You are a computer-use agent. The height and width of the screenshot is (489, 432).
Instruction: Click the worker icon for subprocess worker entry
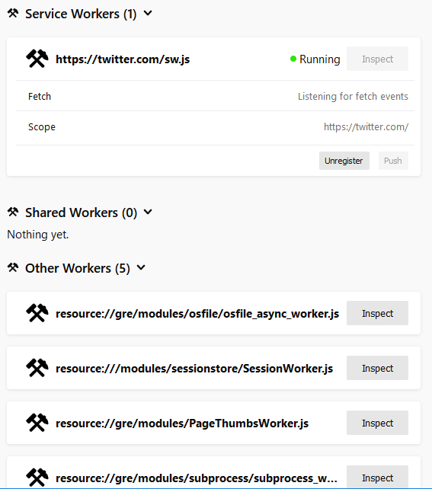tap(37, 478)
